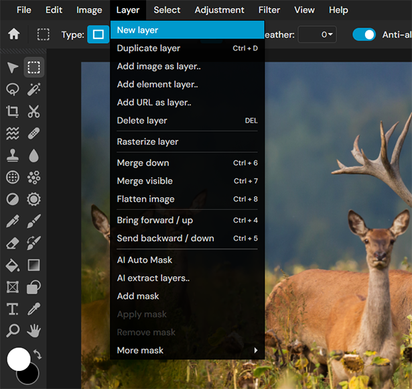
Task: Choose Add image as layer
Action: point(188,66)
